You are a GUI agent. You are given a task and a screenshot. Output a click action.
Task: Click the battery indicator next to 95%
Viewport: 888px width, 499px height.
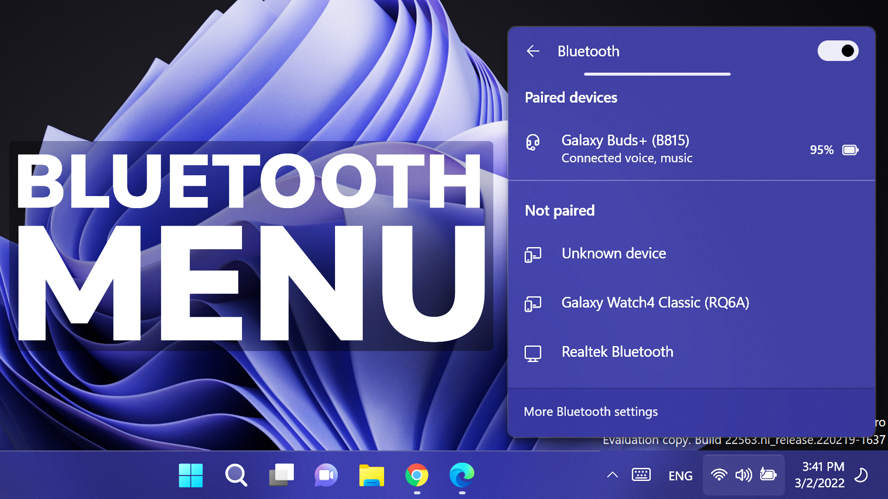pyautogui.click(x=851, y=150)
